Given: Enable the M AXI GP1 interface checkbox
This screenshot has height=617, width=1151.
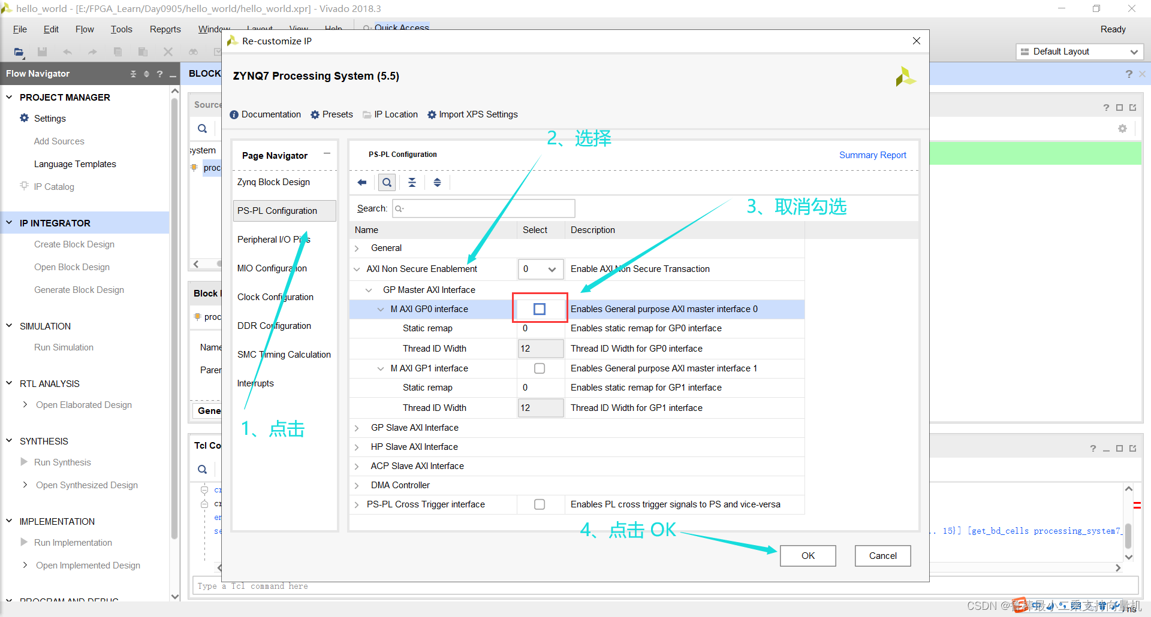Looking at the screenshot, I should 540,368.
